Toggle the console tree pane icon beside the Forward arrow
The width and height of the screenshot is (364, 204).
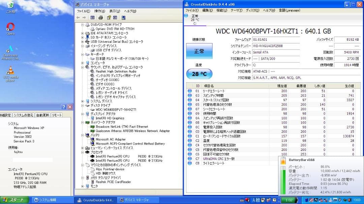point(92,17)
